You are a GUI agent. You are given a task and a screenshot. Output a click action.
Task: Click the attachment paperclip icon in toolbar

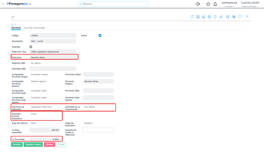pos(221,17)
